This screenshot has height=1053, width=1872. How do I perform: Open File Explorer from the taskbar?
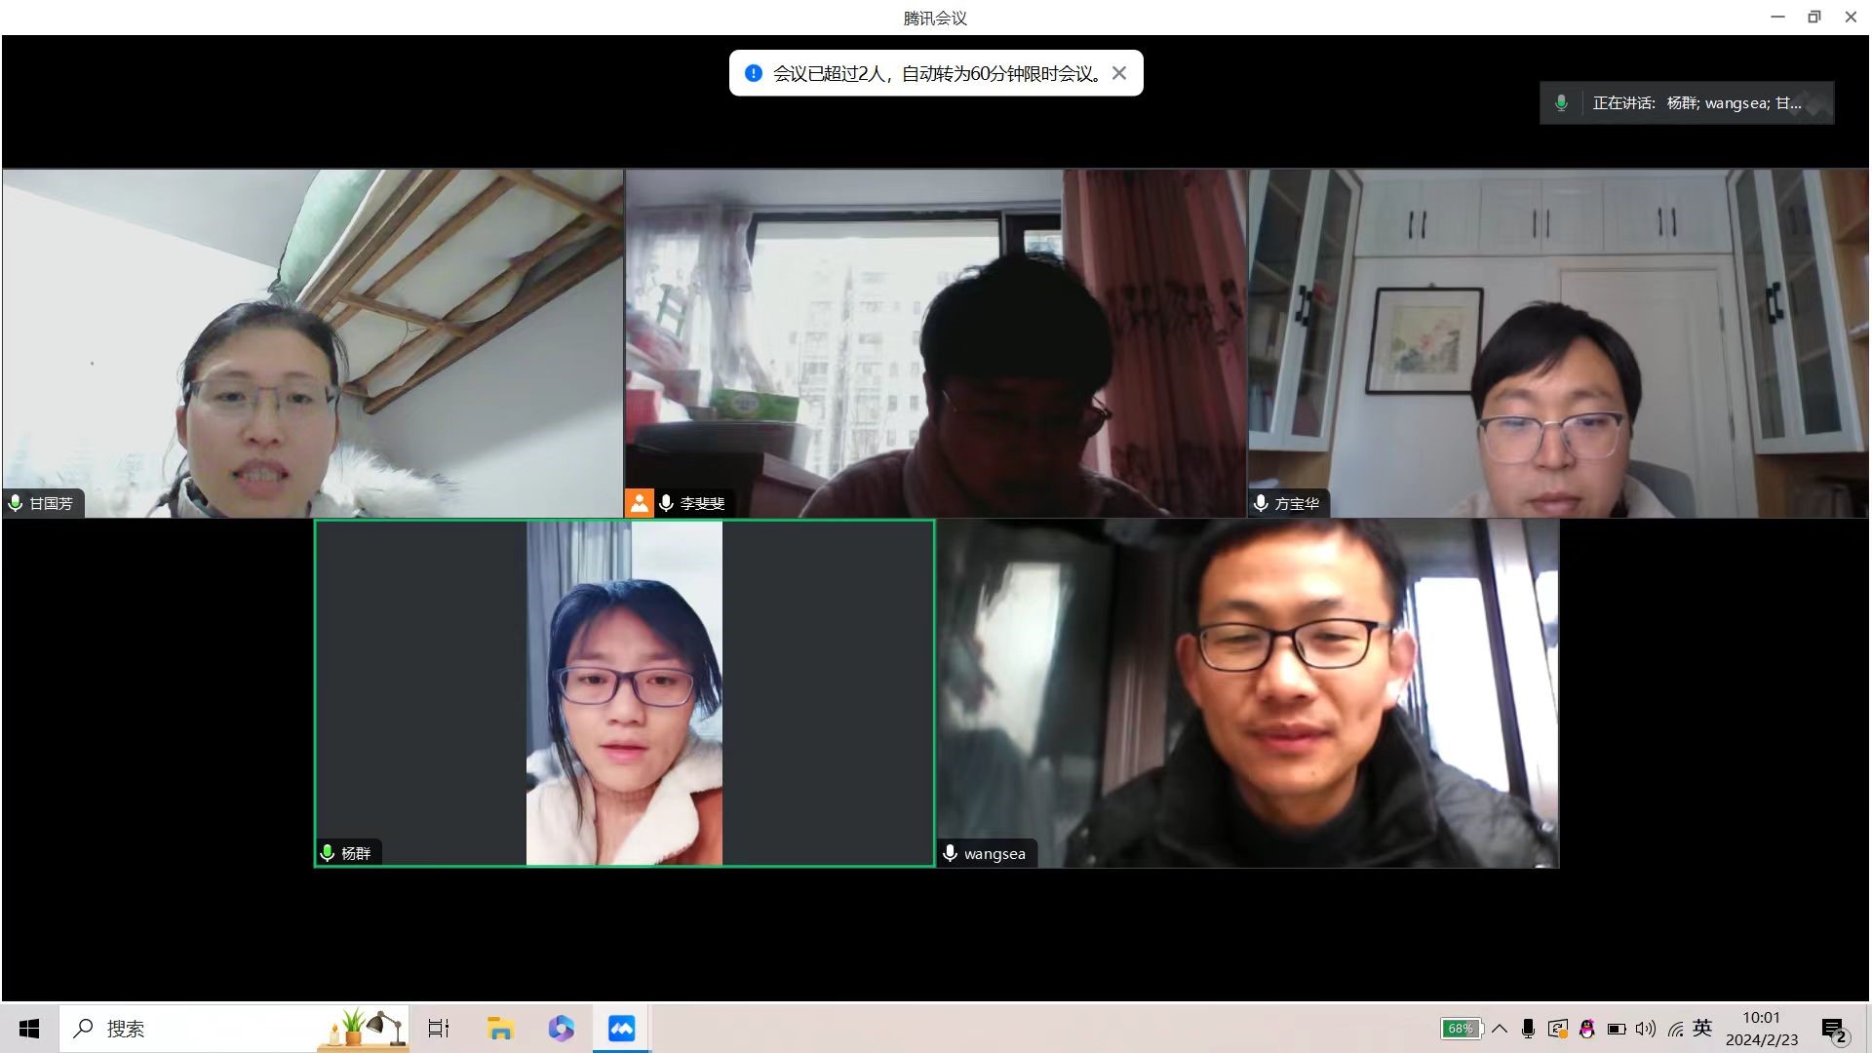500,1029
